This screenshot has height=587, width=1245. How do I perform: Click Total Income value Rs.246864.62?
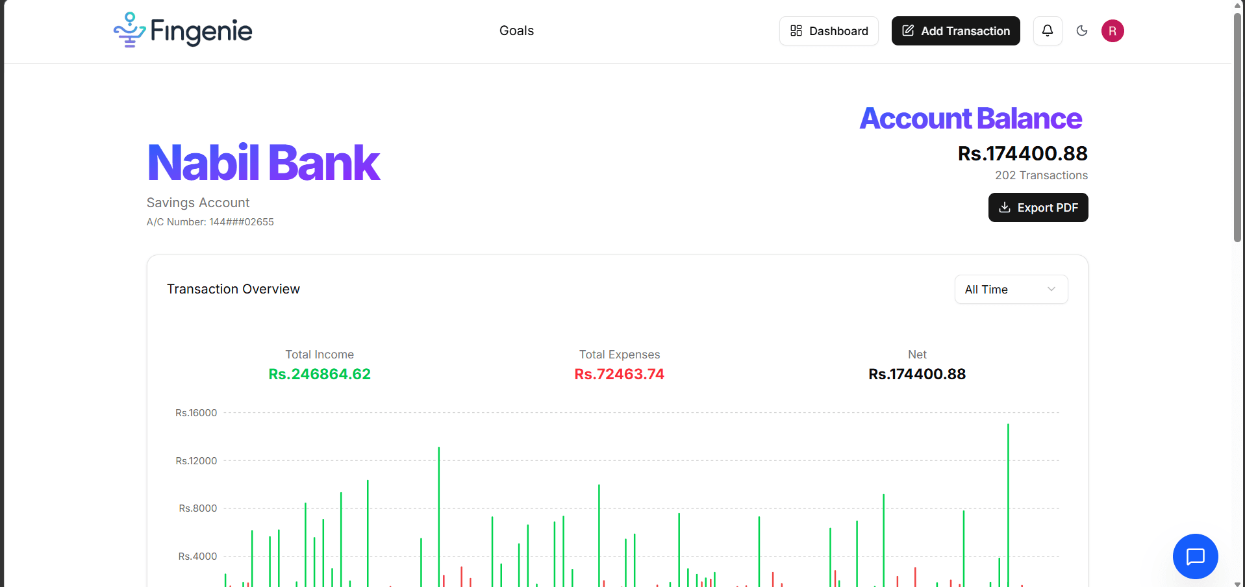(320, 374)
